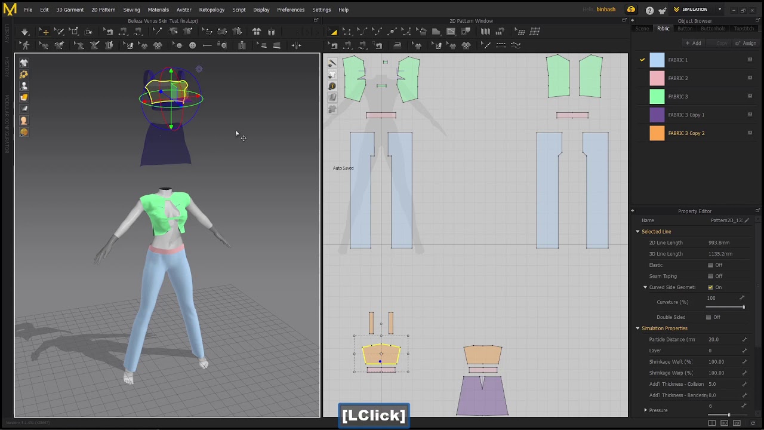The image size is (764, 430).
Task: Open the help question mark icon
Action: click(649, 10)
